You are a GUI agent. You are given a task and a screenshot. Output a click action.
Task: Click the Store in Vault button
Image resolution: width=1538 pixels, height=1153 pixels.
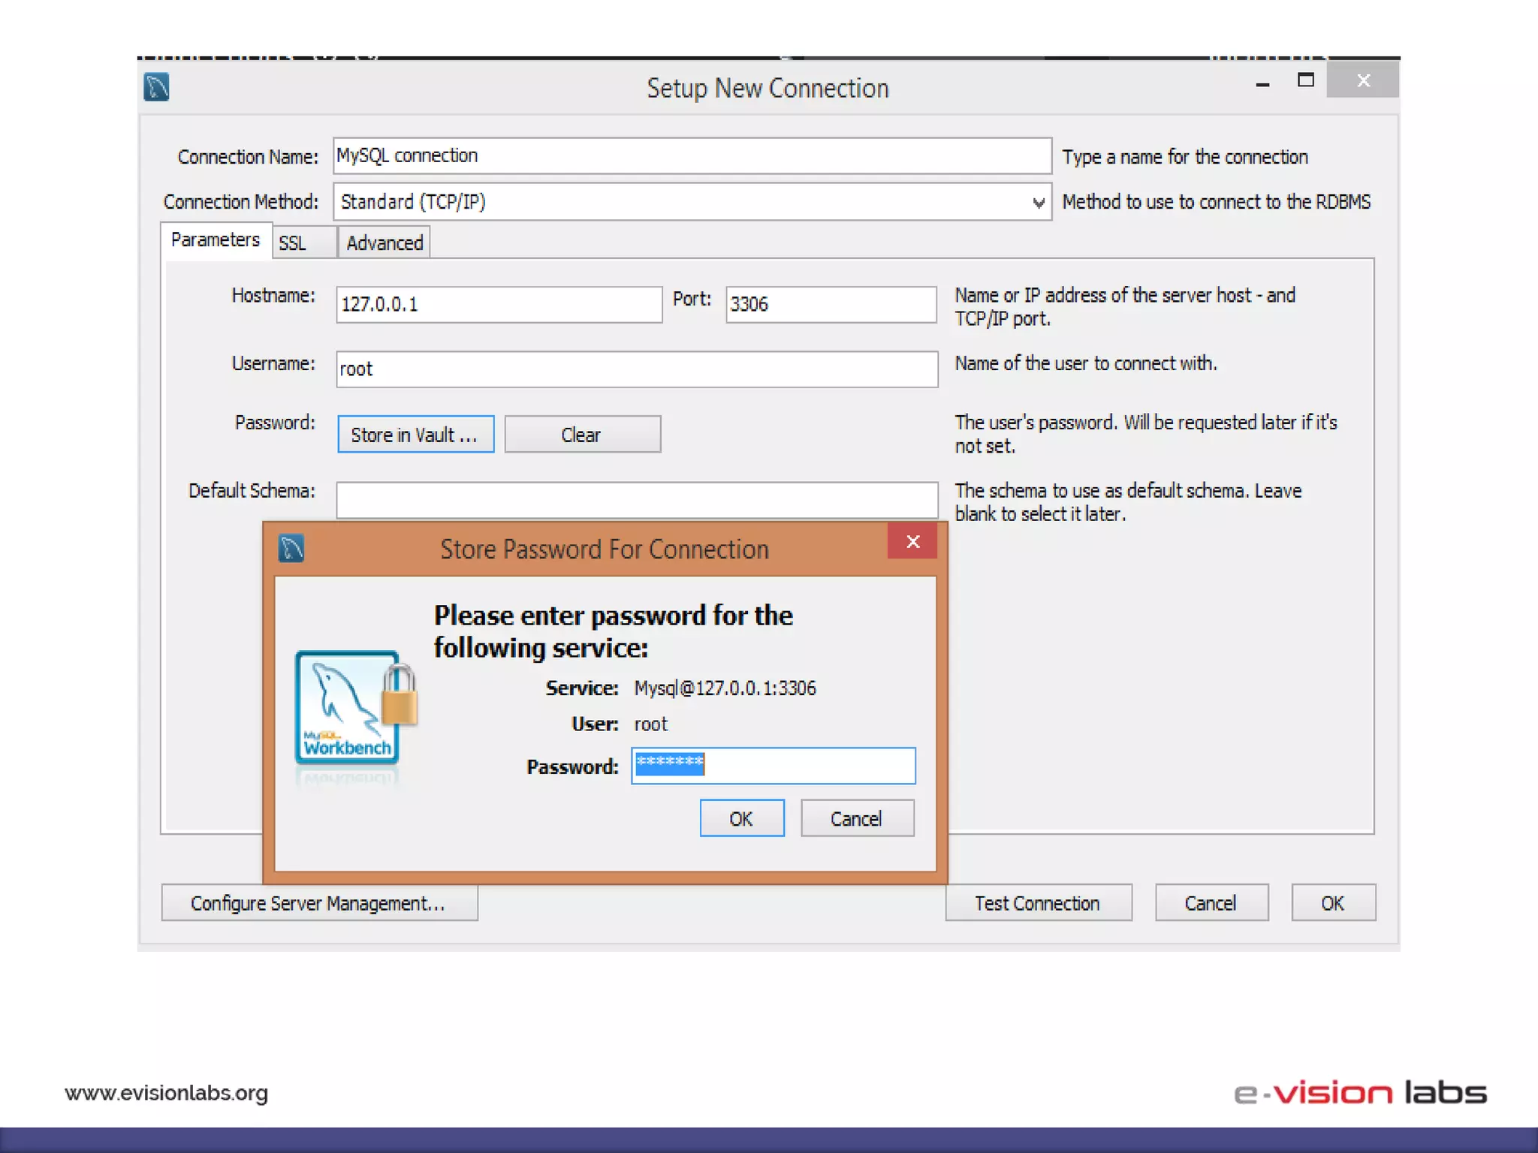coord(415,435)
